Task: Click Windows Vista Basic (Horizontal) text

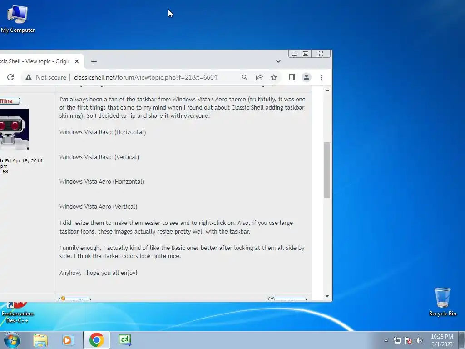Action: (x=103, y=132)
